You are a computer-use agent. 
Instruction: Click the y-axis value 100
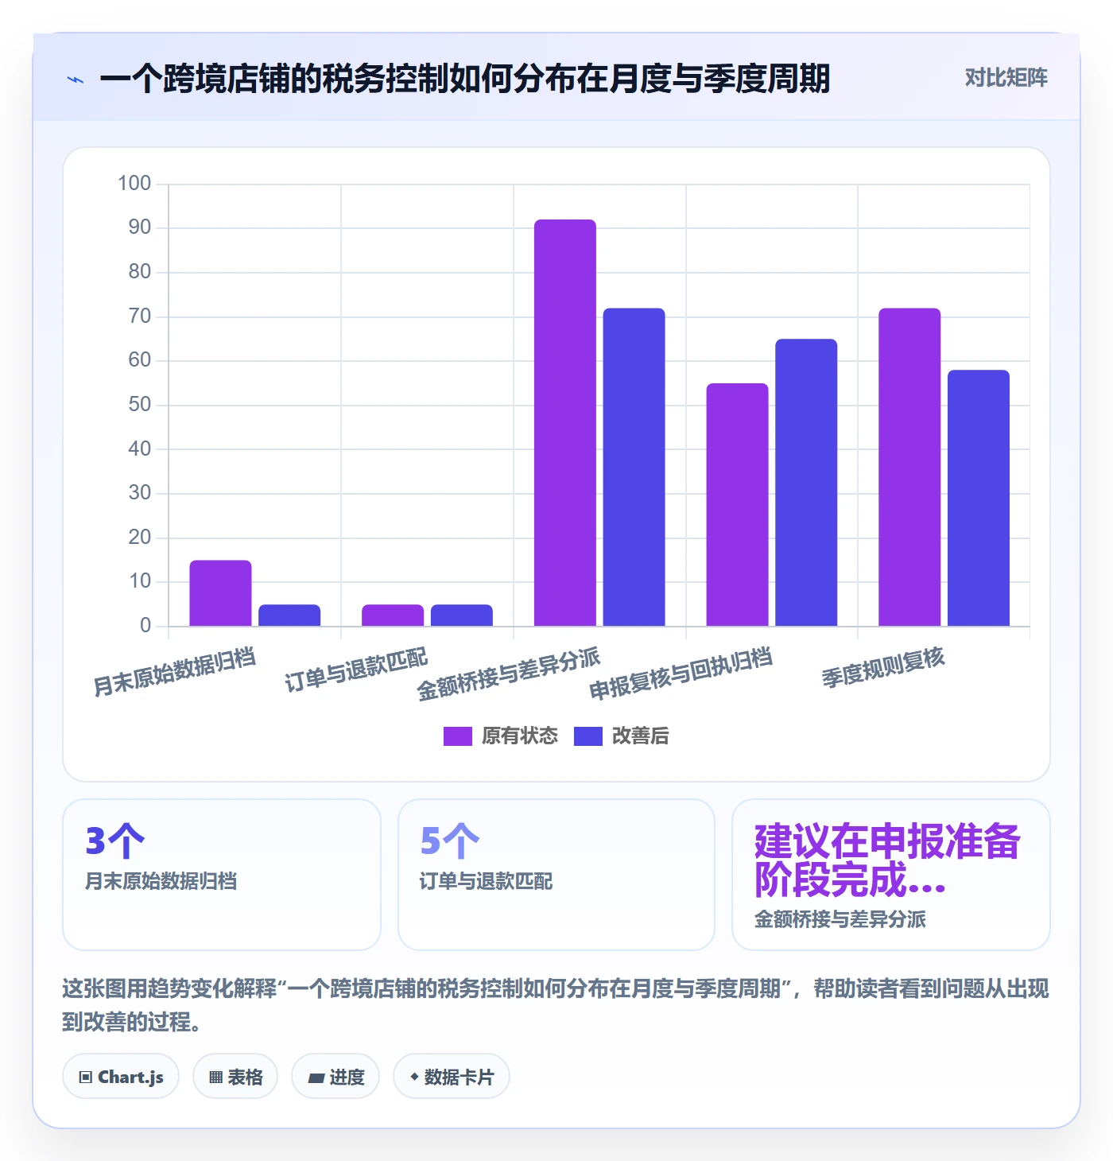[134, 184]
